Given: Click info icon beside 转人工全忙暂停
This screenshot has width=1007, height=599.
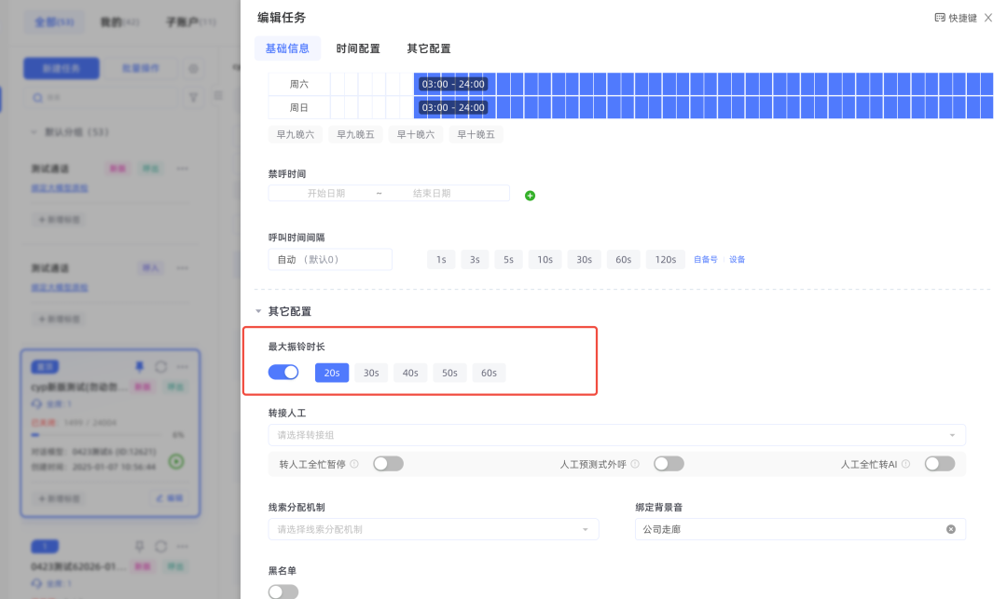Looking at the screenshot, I should [x=354, y=464].
